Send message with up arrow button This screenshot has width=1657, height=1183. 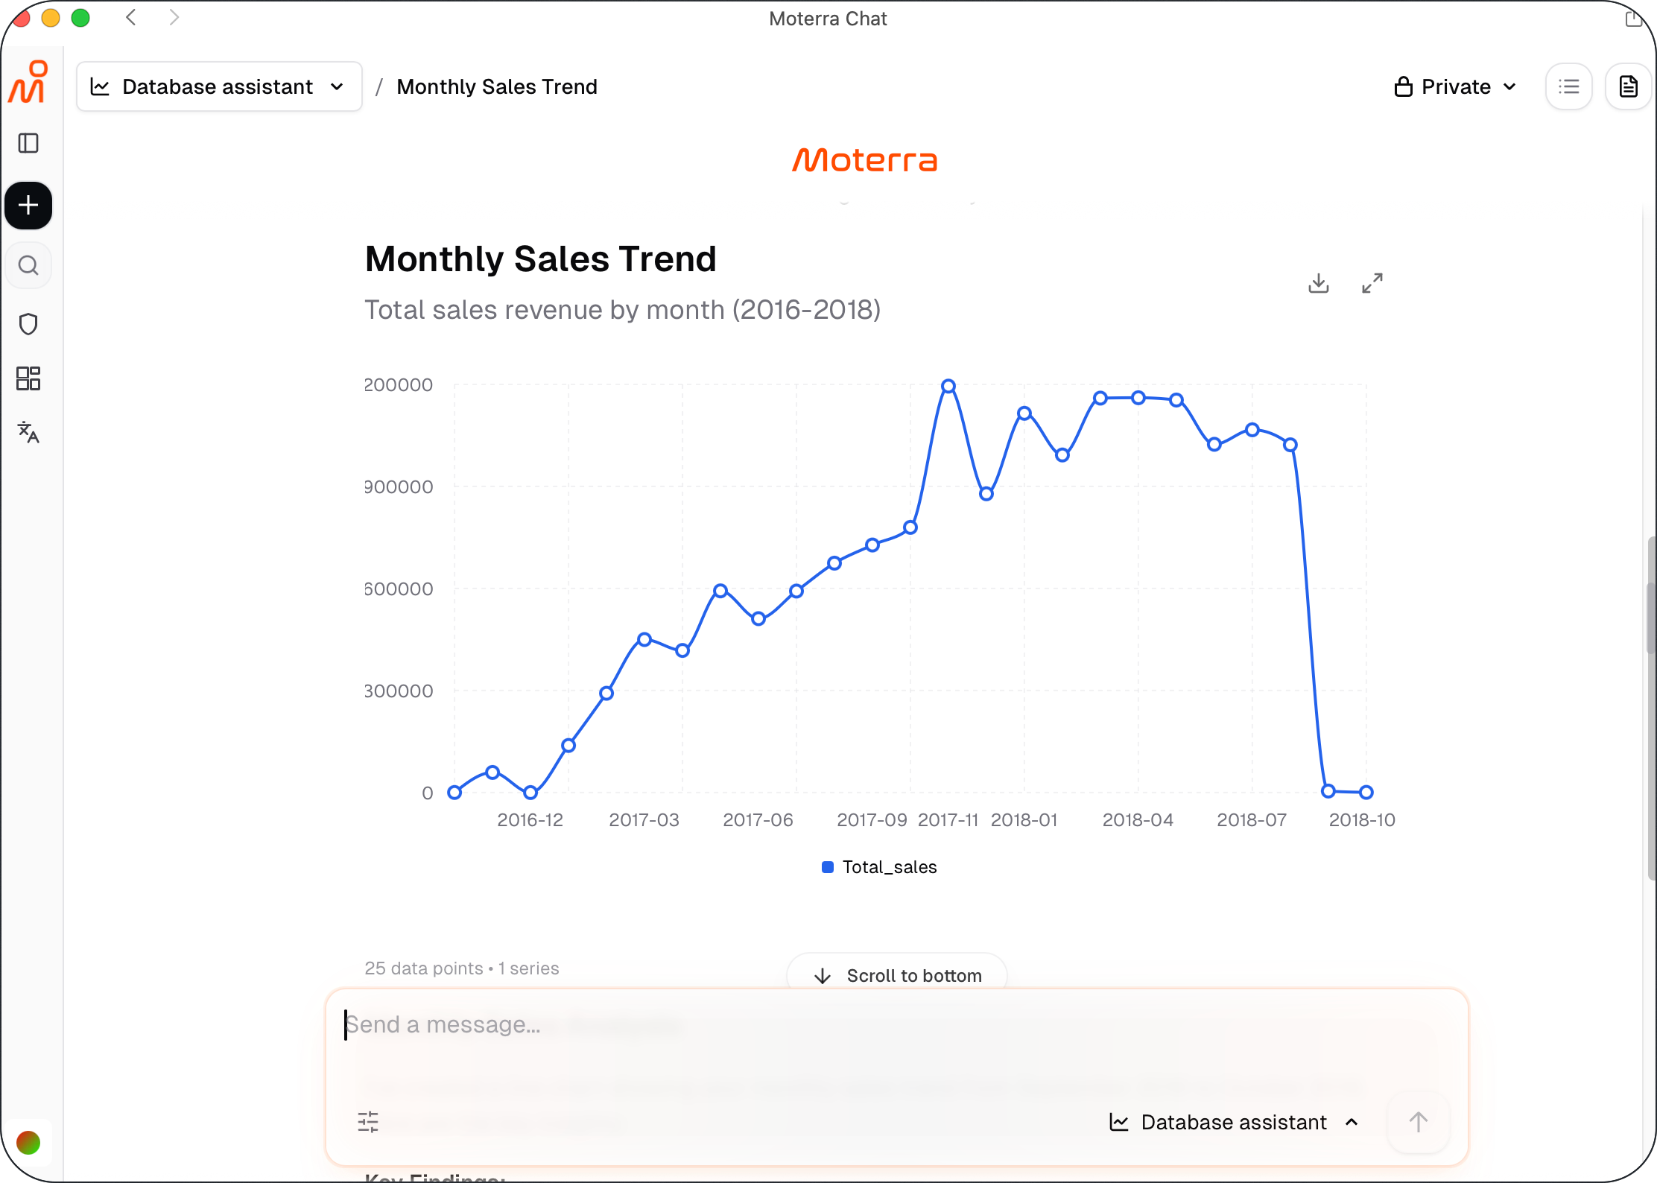[x=1419, y=1122]
